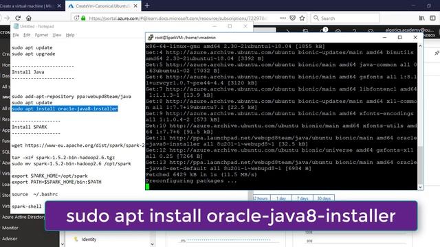Switch to the CreateVm-Canonical.Ubuntu tab
The width and height of the screenshot is (440, 247).
coord(102,6)
